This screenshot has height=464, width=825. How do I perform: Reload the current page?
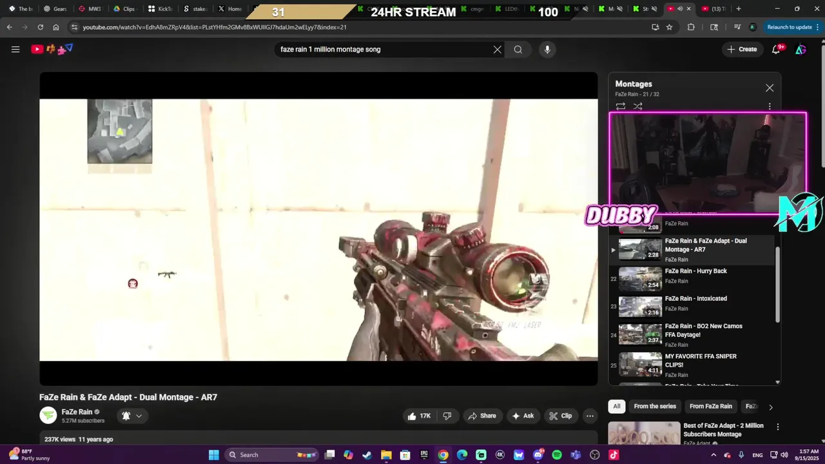click(x=41, y=27)
